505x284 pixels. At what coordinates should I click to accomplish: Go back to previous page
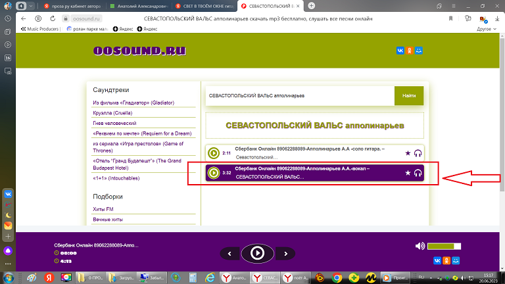(24, 18)
